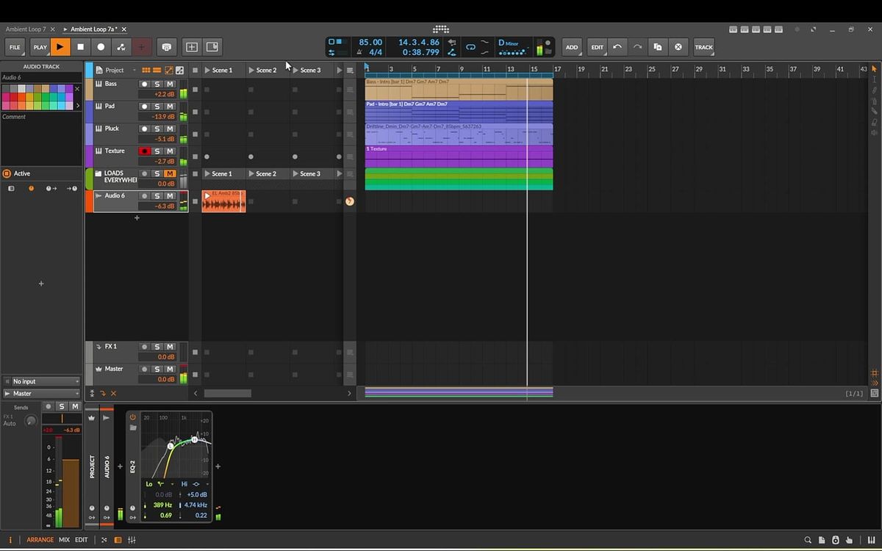Click the clip launcher overdub plus icon
The image size is (882, 551).
click(141, 47)
